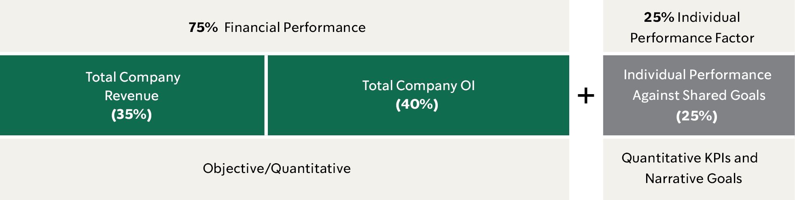The width and height of the screenshot is (795, 200).
Task: Click the (25%) value in the gray box
Action: pyautogui.click(x=697, y=116)
